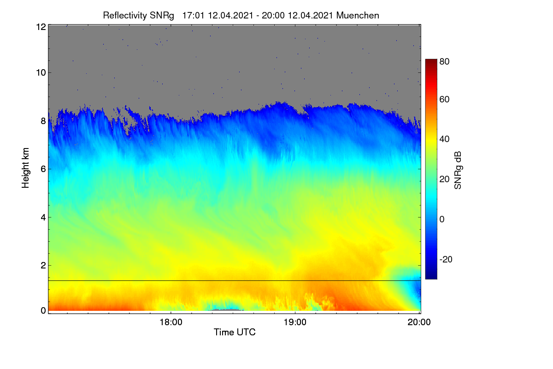Screen dimensions: 553x369
Task: Click the SNRg color scale bar
Action: 430,169
